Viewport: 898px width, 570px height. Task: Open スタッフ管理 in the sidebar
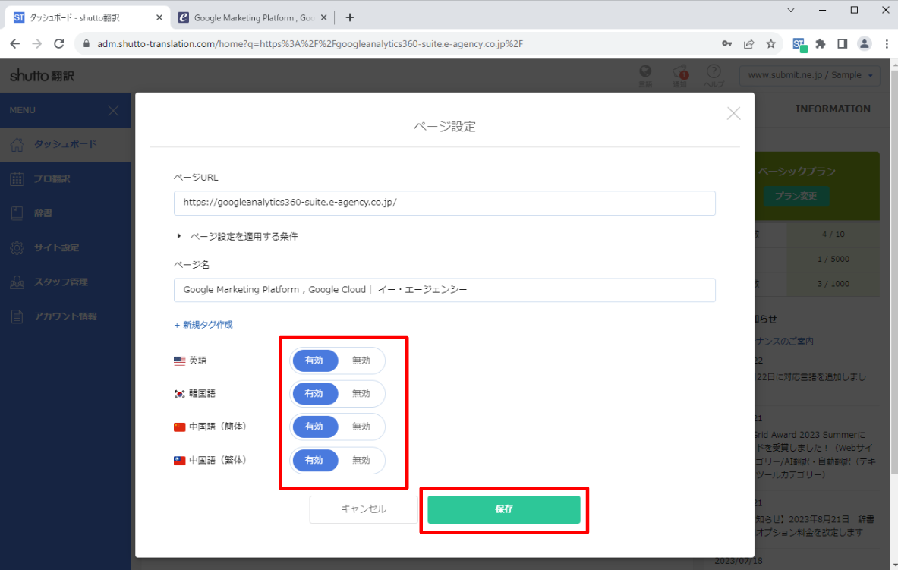point(65,282)
